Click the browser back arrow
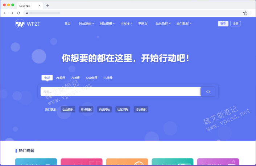The height and width of the screenshot is (166, 256). [x=5, y=13]
